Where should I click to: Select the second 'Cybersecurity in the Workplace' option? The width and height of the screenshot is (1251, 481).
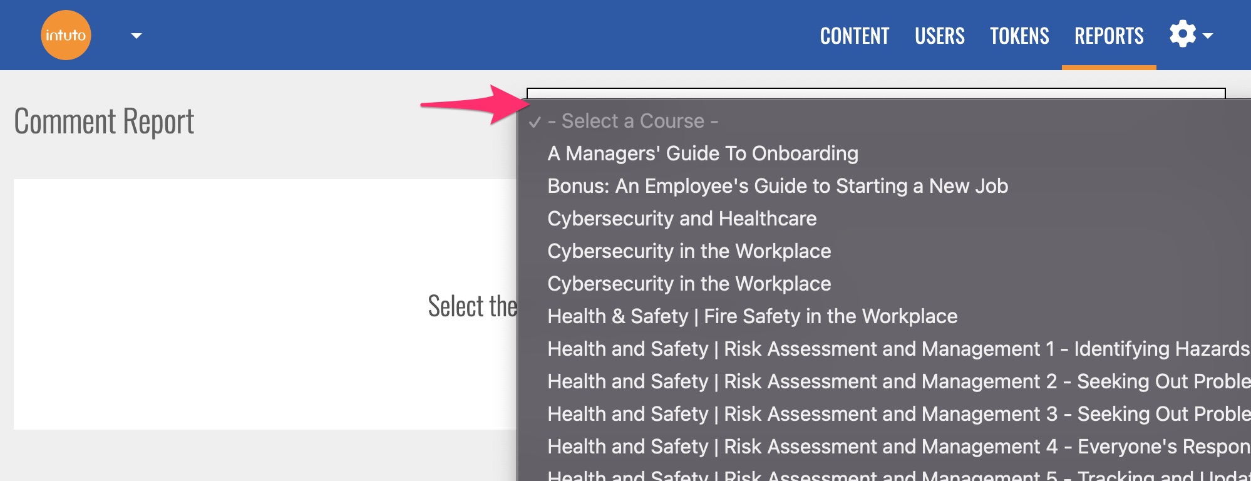point(689,284)
